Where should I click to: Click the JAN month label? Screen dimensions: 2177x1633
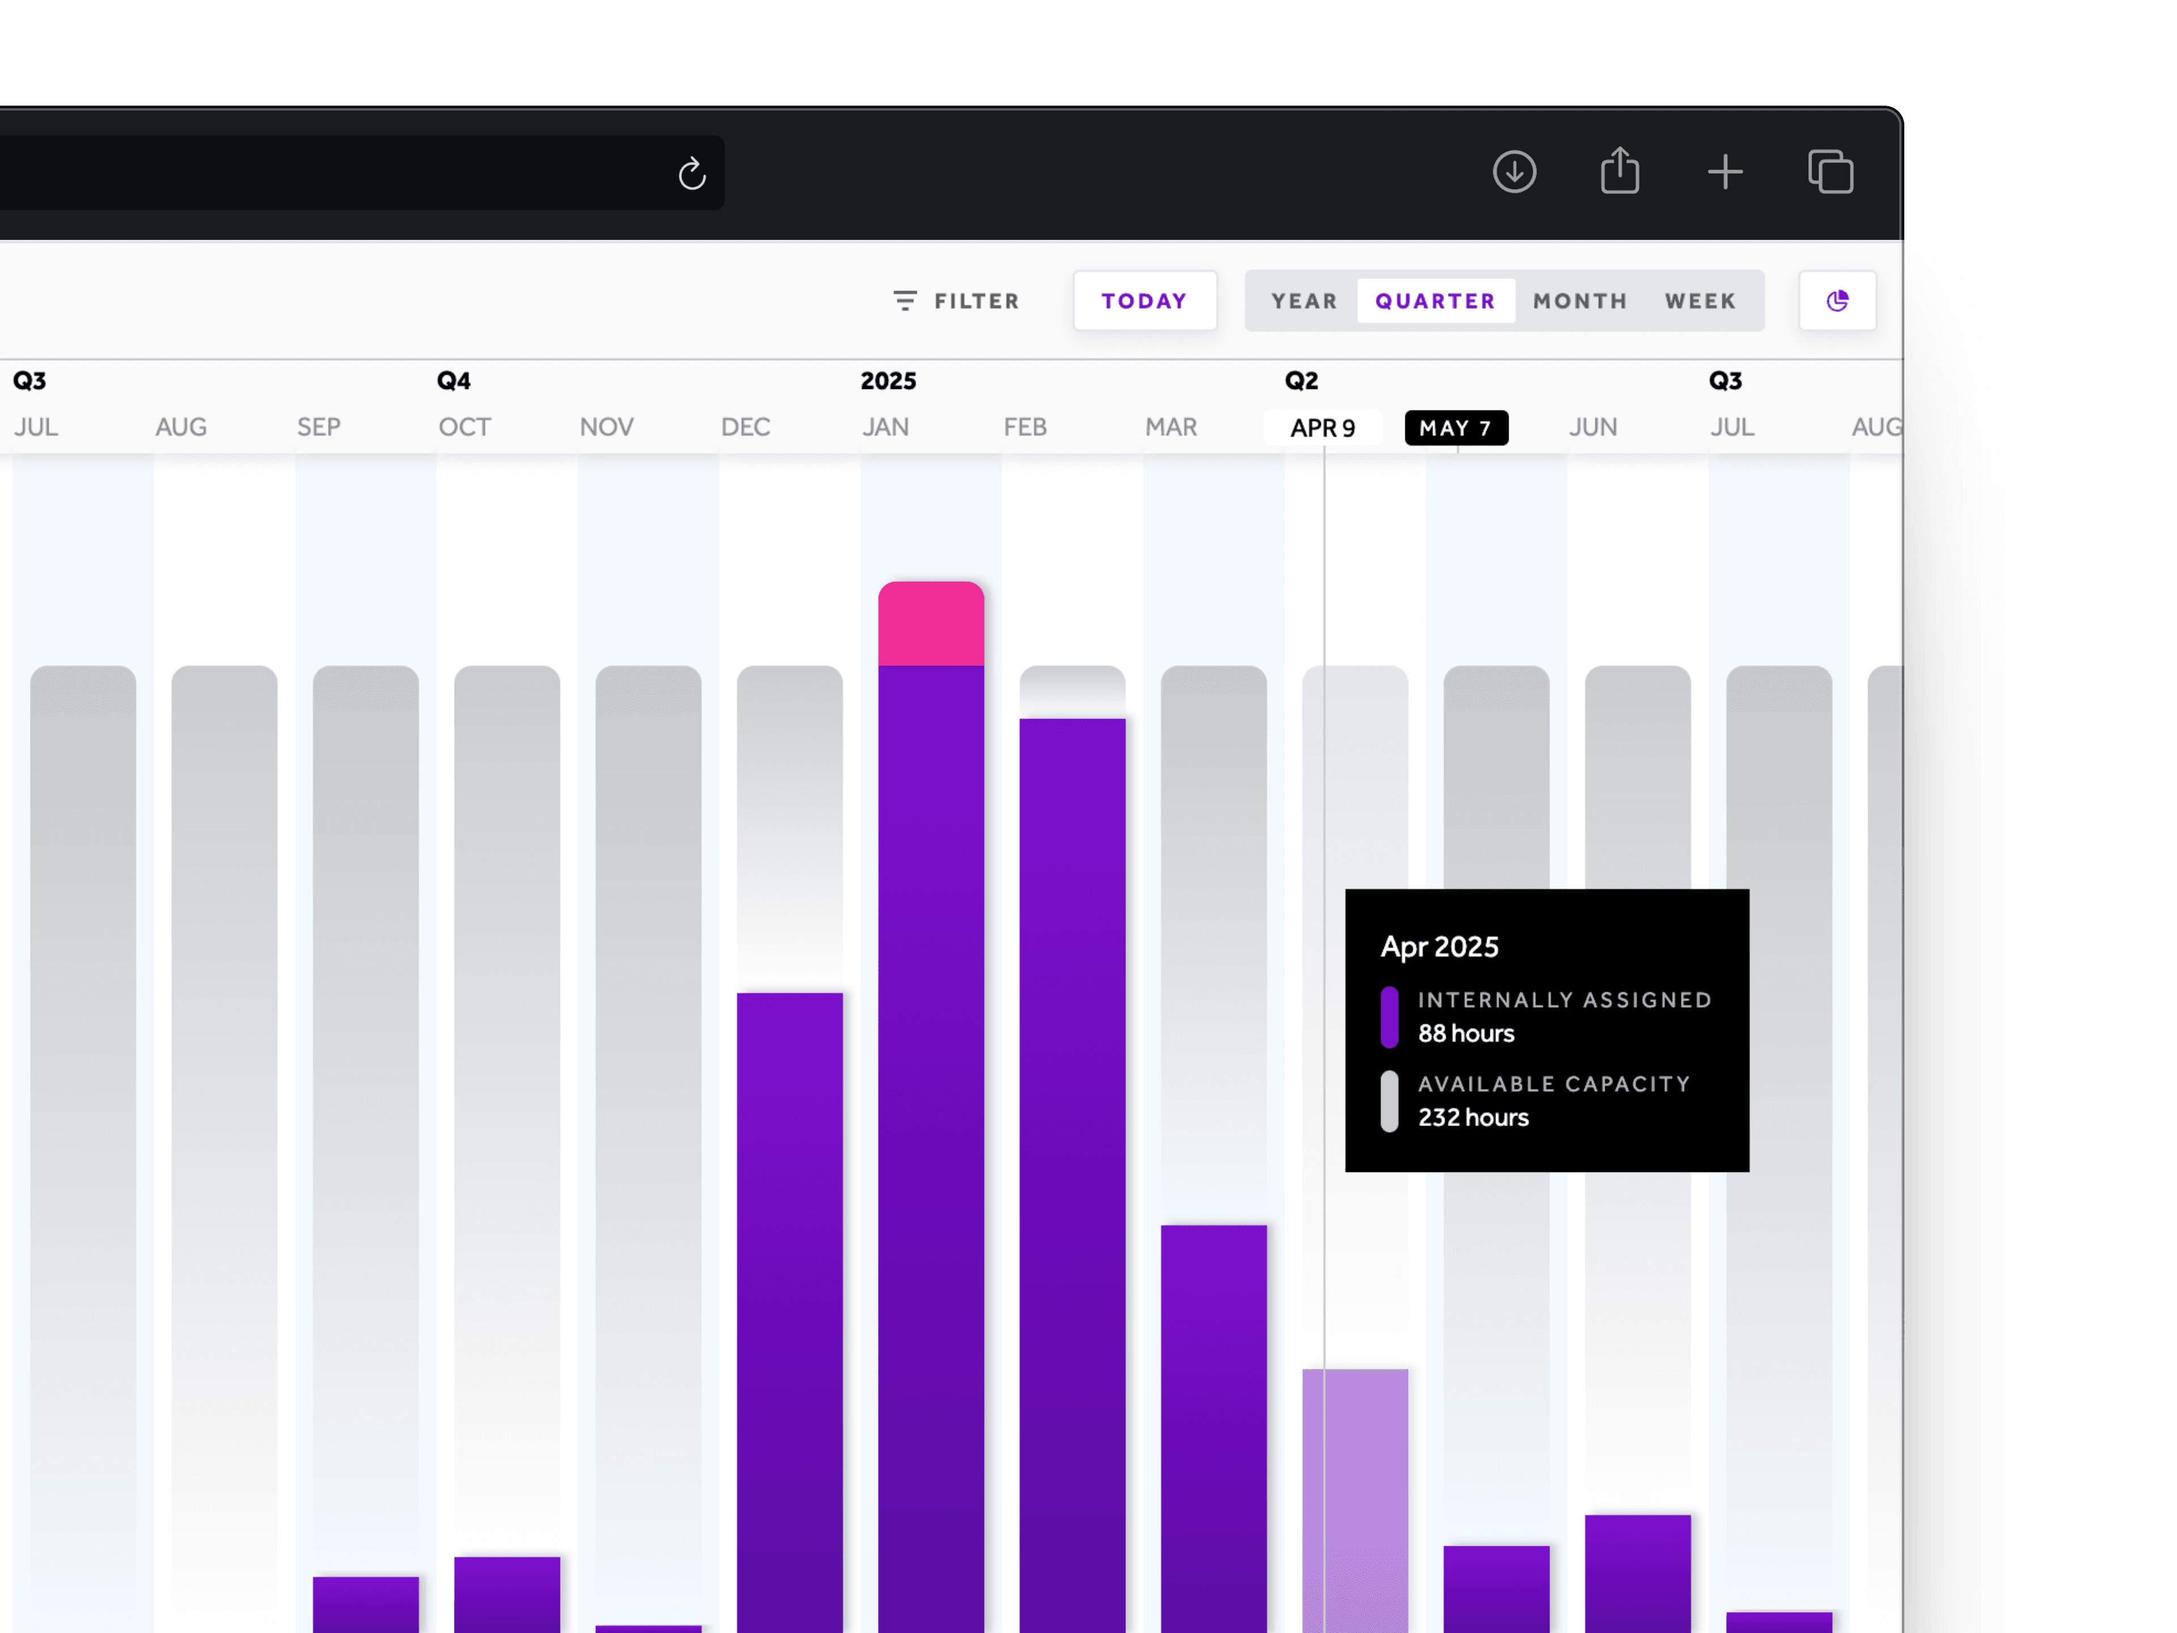885,427
